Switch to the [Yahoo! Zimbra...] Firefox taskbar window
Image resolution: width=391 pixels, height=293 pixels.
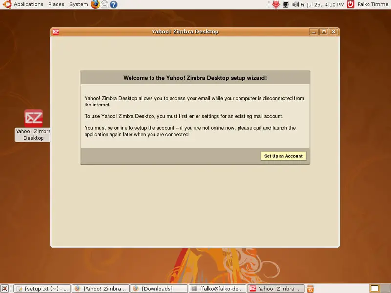[x=101, y=289]
